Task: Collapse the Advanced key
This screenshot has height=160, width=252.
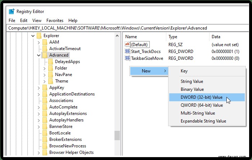Action: 39,55
